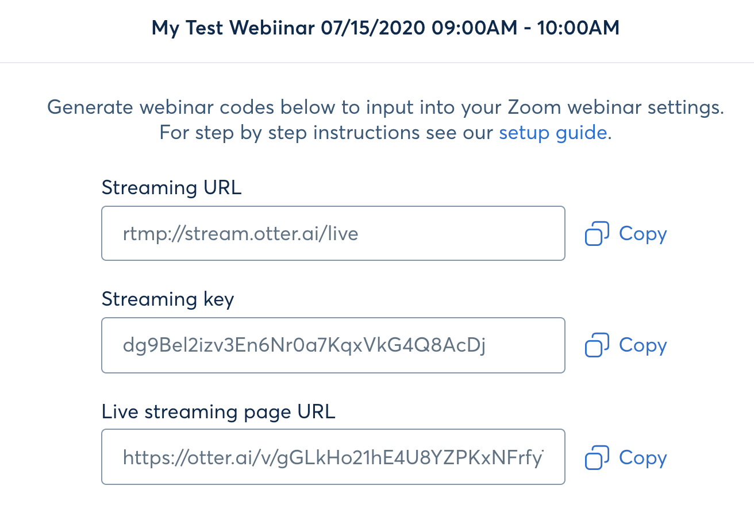Select the Streaming key input field

coord(333,345)
